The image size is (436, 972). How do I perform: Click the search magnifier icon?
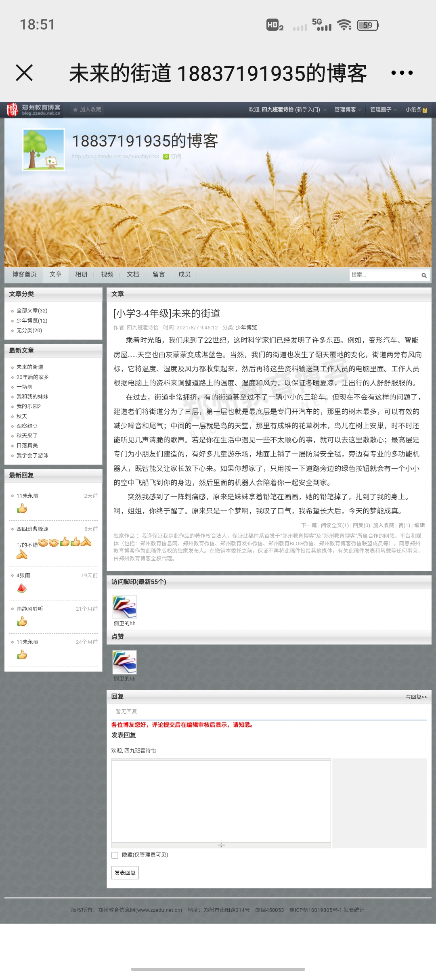click(x=424, y=275)
